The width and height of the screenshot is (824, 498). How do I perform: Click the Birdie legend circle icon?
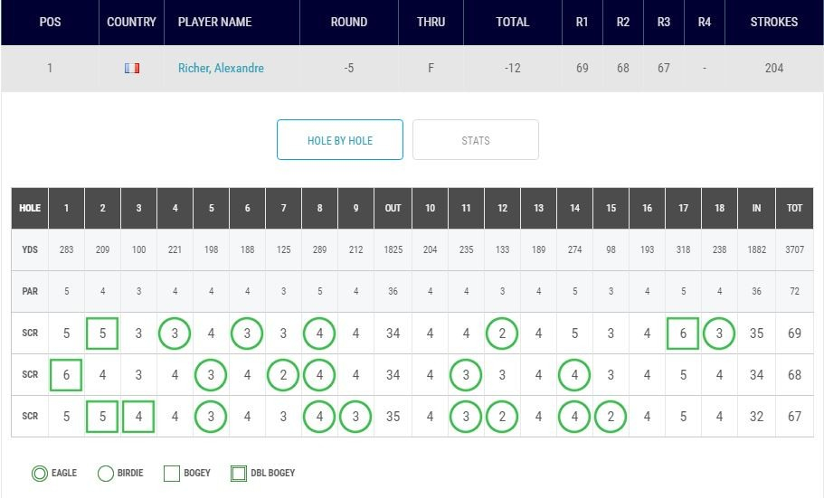[x=106, y=474]
